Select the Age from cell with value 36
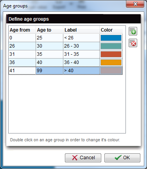 click(22, 62)
